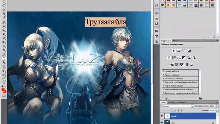Add a Brightness/Contrast adjustment

click(174, 51)
